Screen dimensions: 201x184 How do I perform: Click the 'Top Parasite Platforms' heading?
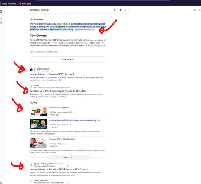tap(43, 52)
